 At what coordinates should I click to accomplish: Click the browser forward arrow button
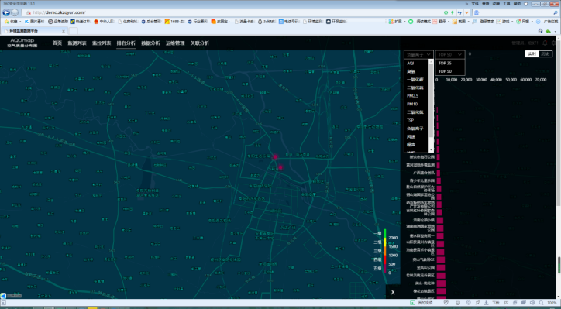(x=15, y=12)
